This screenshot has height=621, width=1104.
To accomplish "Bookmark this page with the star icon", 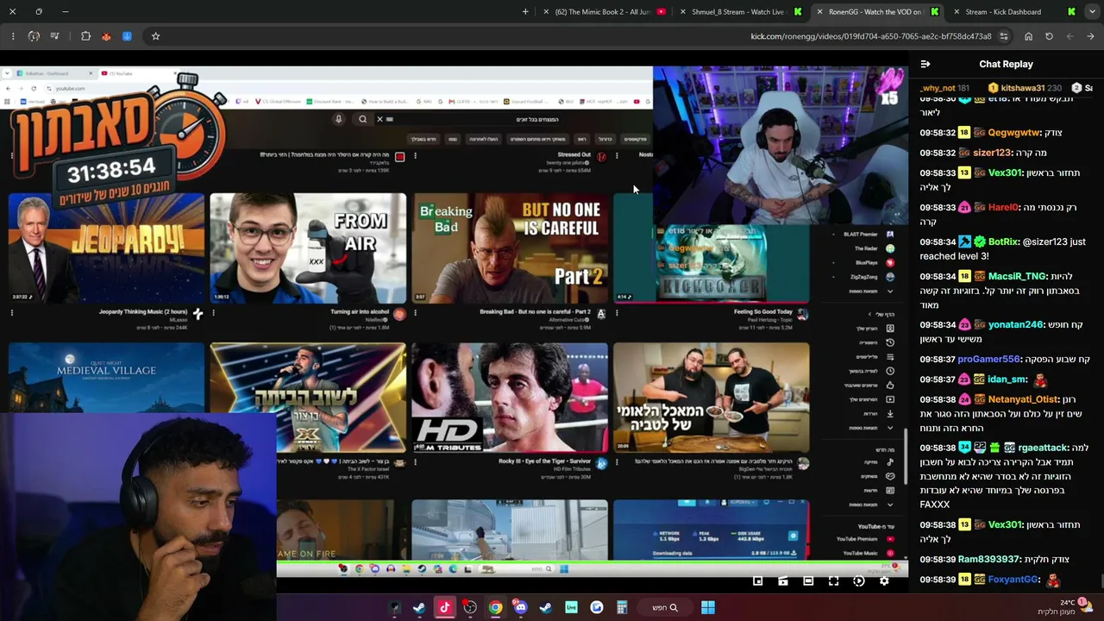I will (155, 36).
